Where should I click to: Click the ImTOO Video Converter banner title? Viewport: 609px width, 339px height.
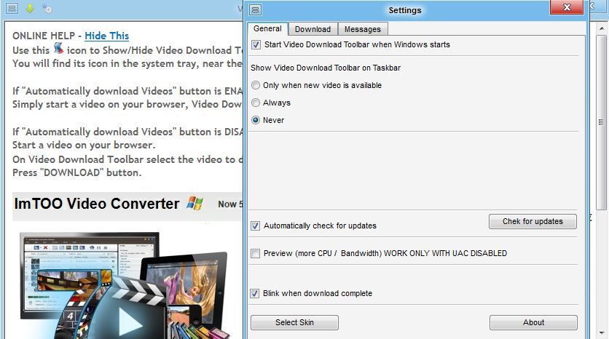click(x=97, y=204)
